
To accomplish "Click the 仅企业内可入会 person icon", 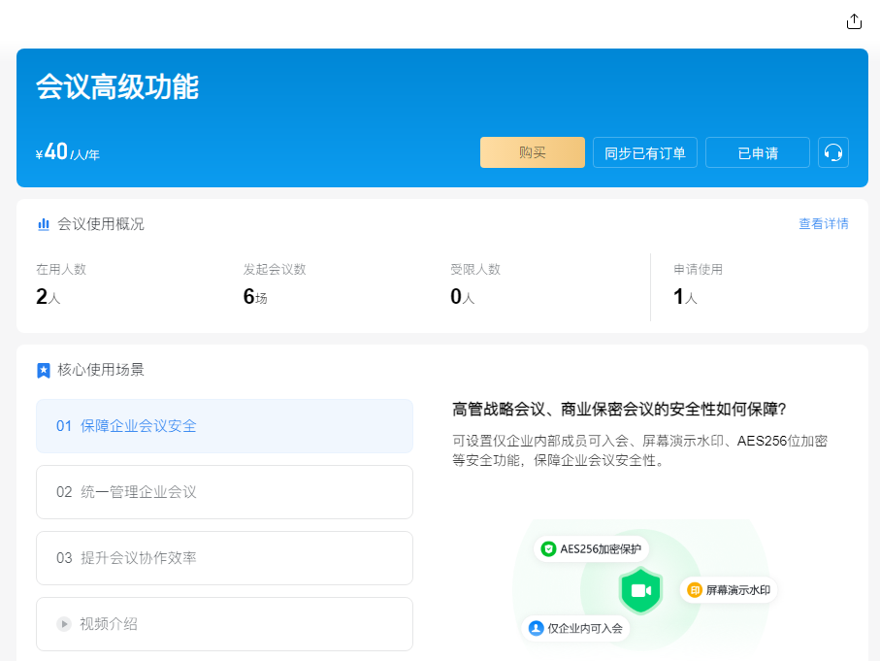I will pyautogui.click(x=537, y=629).
